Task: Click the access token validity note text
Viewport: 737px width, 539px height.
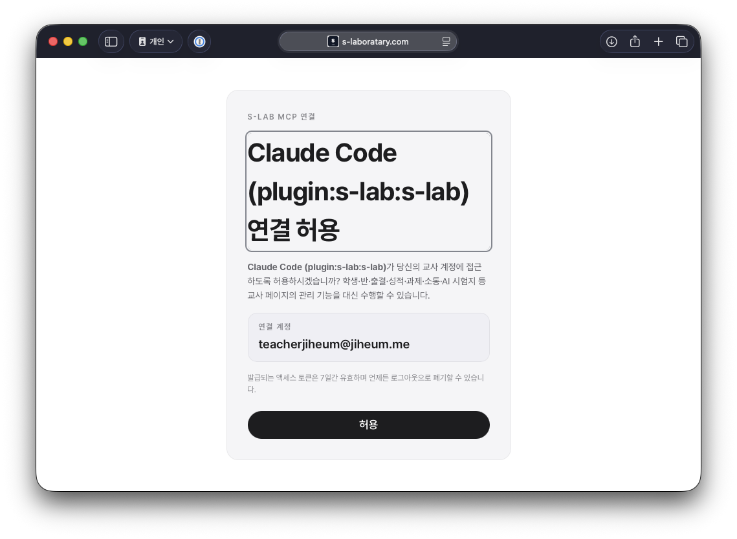Action: click(x=366, y=383)
